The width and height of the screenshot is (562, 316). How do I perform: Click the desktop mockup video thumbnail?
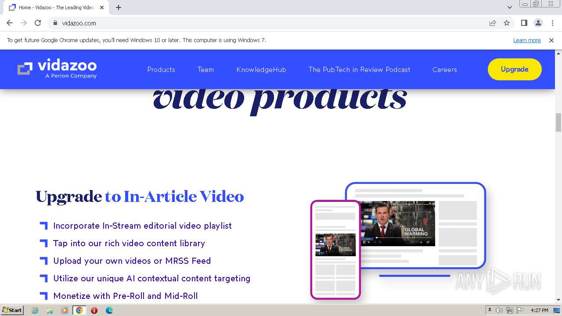coord(398,223)
